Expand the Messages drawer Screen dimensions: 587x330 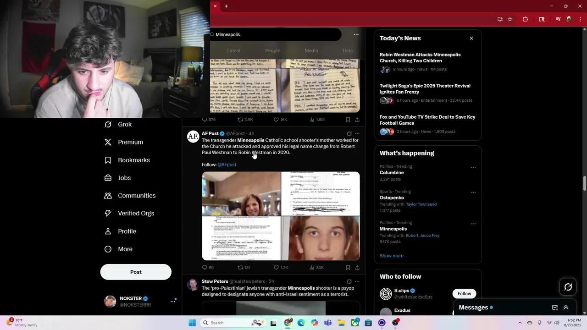click(x=566, y=308)
